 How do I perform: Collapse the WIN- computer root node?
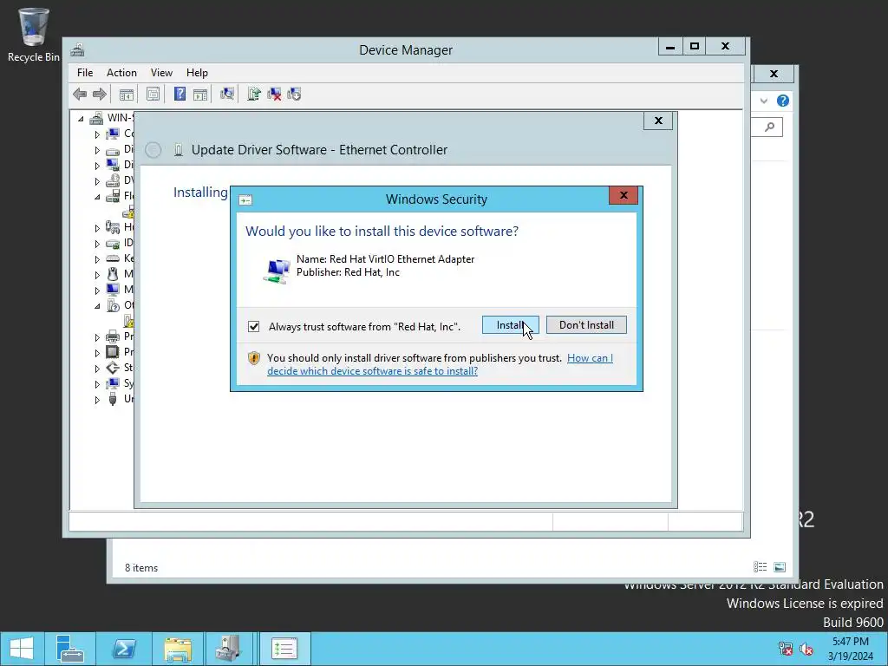click(81, 118)
